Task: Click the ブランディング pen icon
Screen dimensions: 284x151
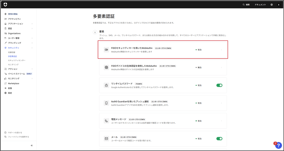Action: tap(5, 43)
